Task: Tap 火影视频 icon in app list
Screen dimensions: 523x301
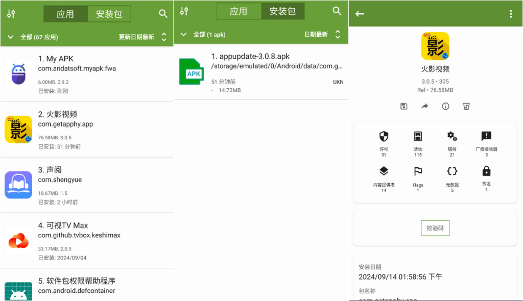Action: [x=18, y=130]
